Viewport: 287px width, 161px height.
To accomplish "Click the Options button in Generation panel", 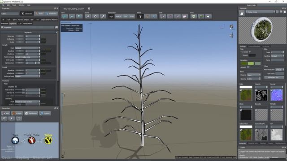I will 45,113.
